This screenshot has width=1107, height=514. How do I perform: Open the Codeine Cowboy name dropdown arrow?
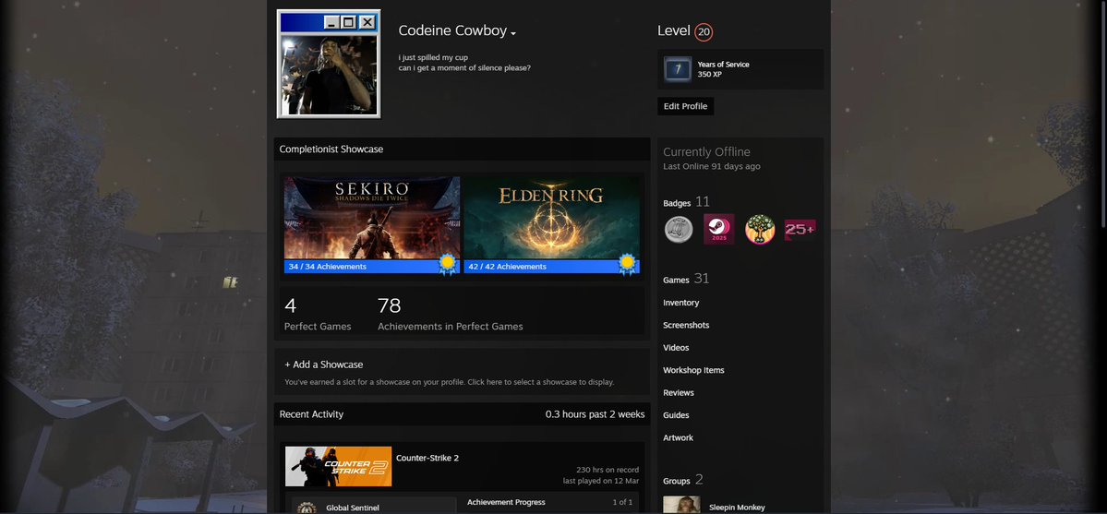pyautogui.click(x=513, y=33)
